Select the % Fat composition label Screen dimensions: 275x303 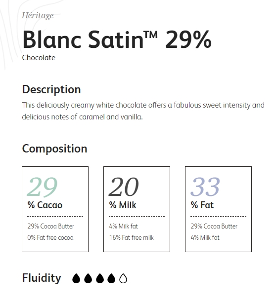pos(202,205)
